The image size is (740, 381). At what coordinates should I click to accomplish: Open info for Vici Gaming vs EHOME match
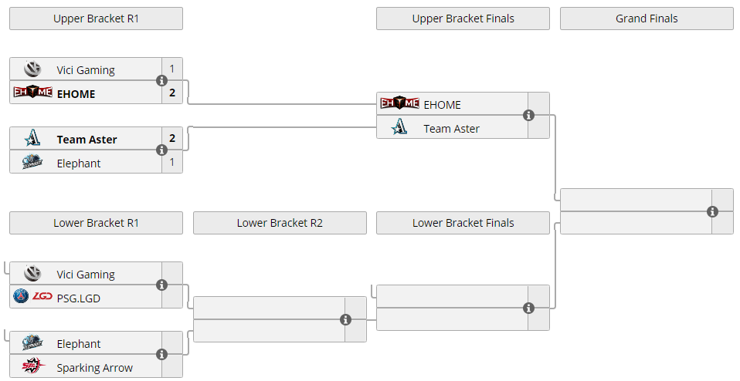click(161, 81)
